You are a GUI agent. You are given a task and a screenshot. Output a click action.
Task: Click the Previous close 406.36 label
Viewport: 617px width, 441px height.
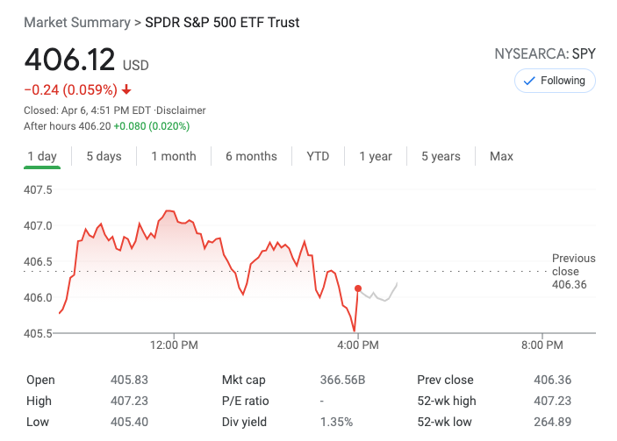pos(573,271)
